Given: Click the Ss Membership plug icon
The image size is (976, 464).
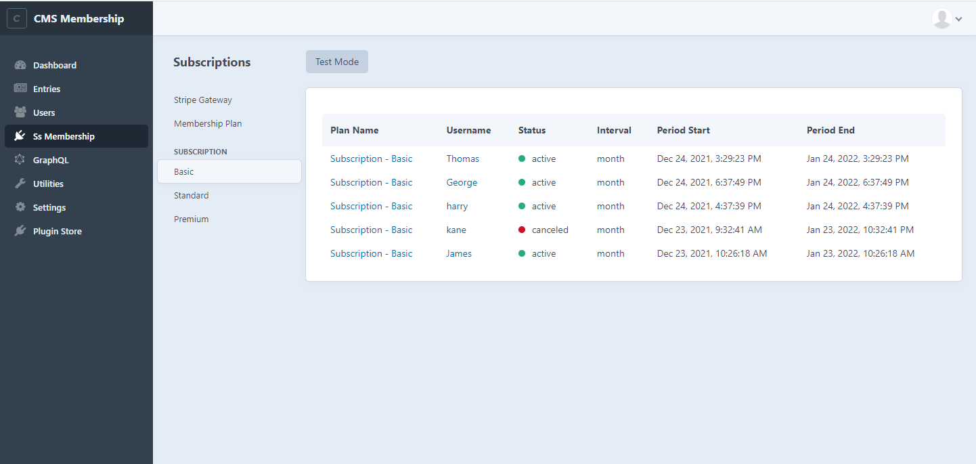Looking at the screenshot, I should click(x=20, y=136).
